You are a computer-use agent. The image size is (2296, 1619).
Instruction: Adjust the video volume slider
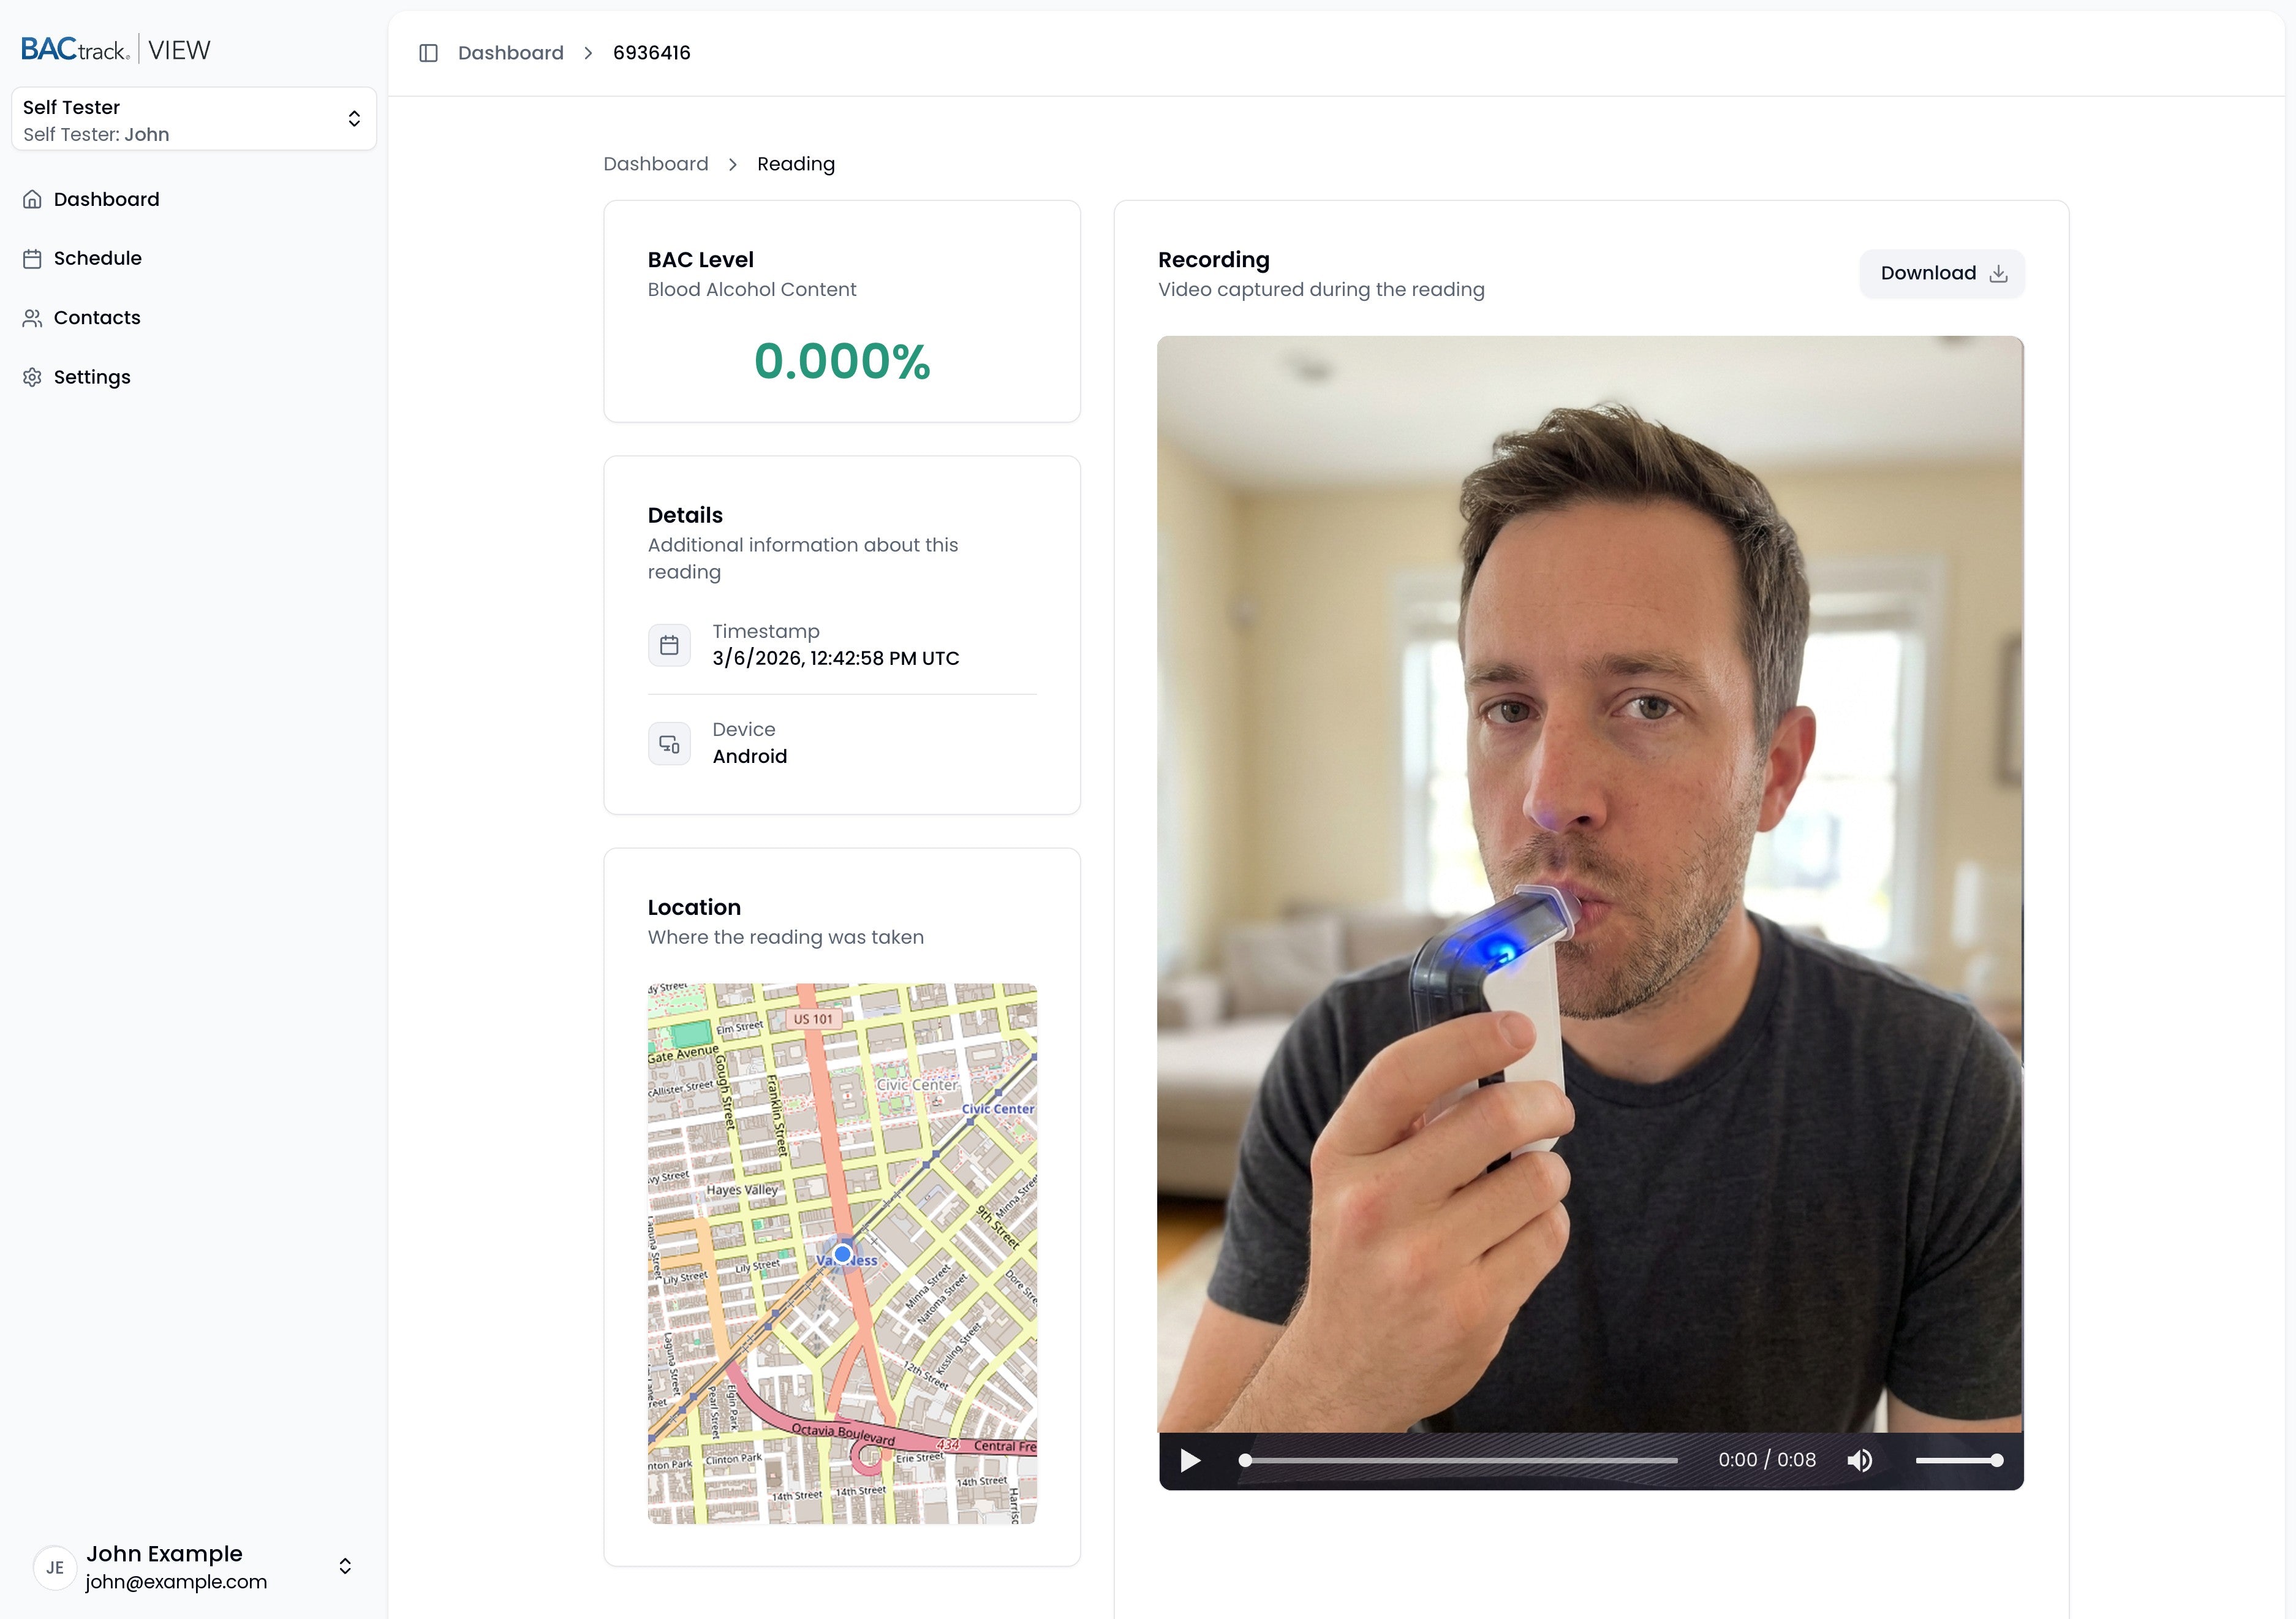point(1959,1461)
